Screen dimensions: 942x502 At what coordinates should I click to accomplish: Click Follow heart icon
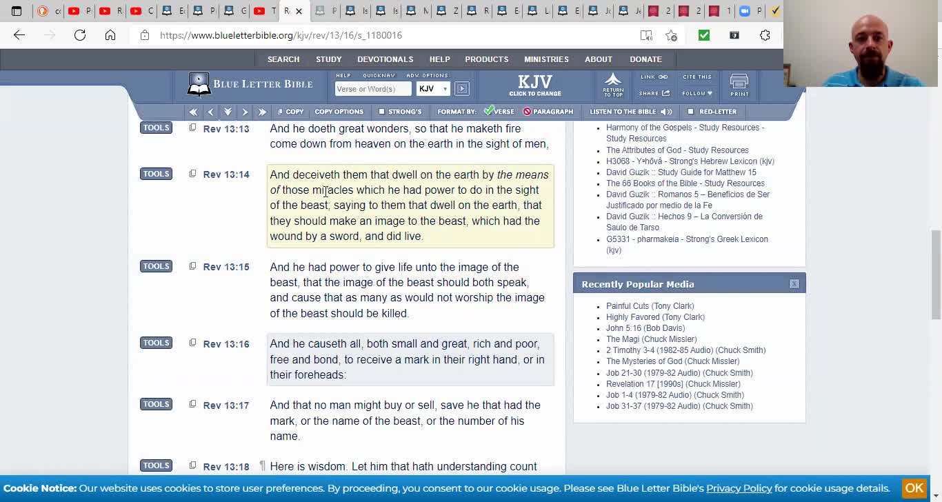697,93
